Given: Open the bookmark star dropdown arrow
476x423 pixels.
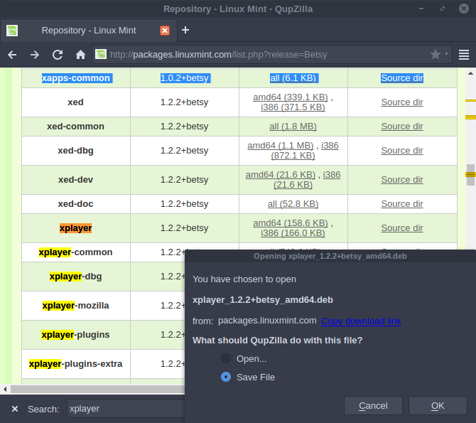Looking at the screenshot, I should [x=447, y=54].
